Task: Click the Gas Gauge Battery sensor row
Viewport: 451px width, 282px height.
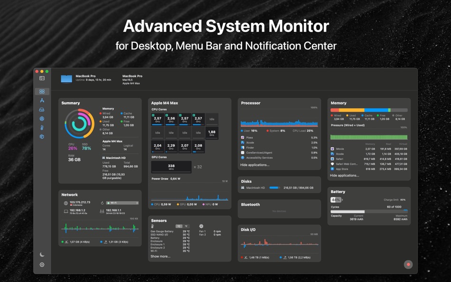Action: pyautogui.click(x=170, y=231)
